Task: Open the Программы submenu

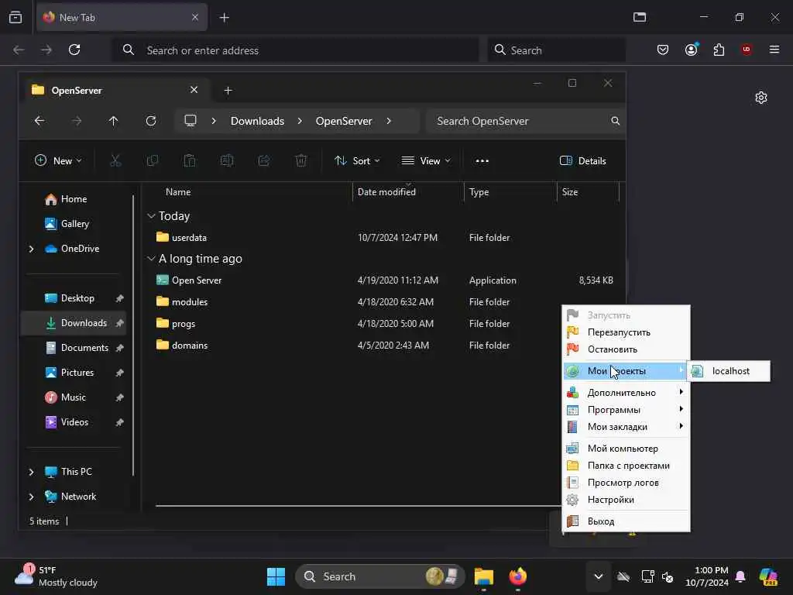Action: (x=626, y=410)
